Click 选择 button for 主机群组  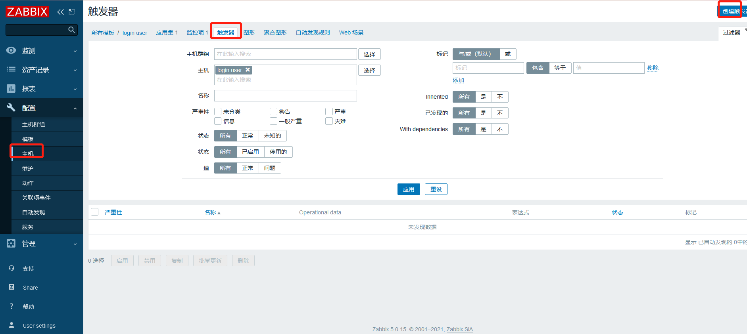369,54
